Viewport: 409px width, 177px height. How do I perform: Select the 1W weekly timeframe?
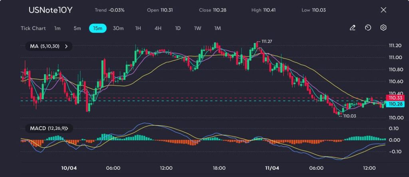pos(198,28)
